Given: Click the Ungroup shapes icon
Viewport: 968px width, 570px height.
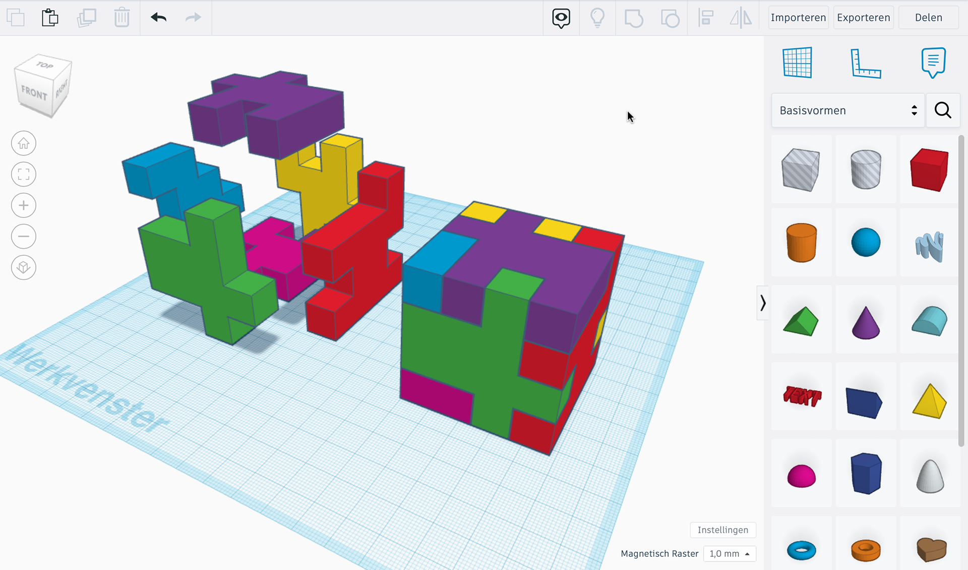Looking at the screenshot, I should coord(670,18).
